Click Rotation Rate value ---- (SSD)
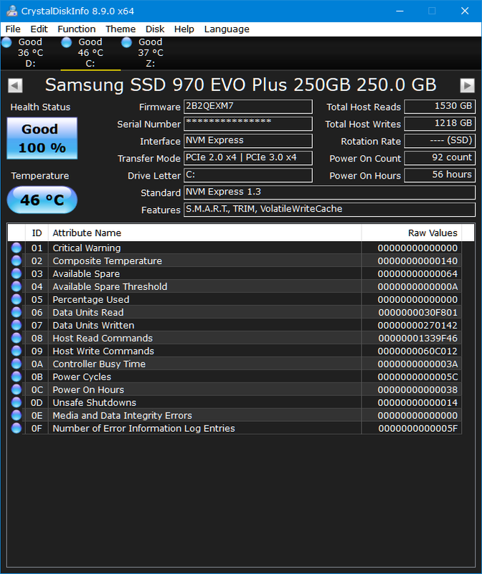The width and height of the screenshot is (482, 574). (x=440, y=141)
